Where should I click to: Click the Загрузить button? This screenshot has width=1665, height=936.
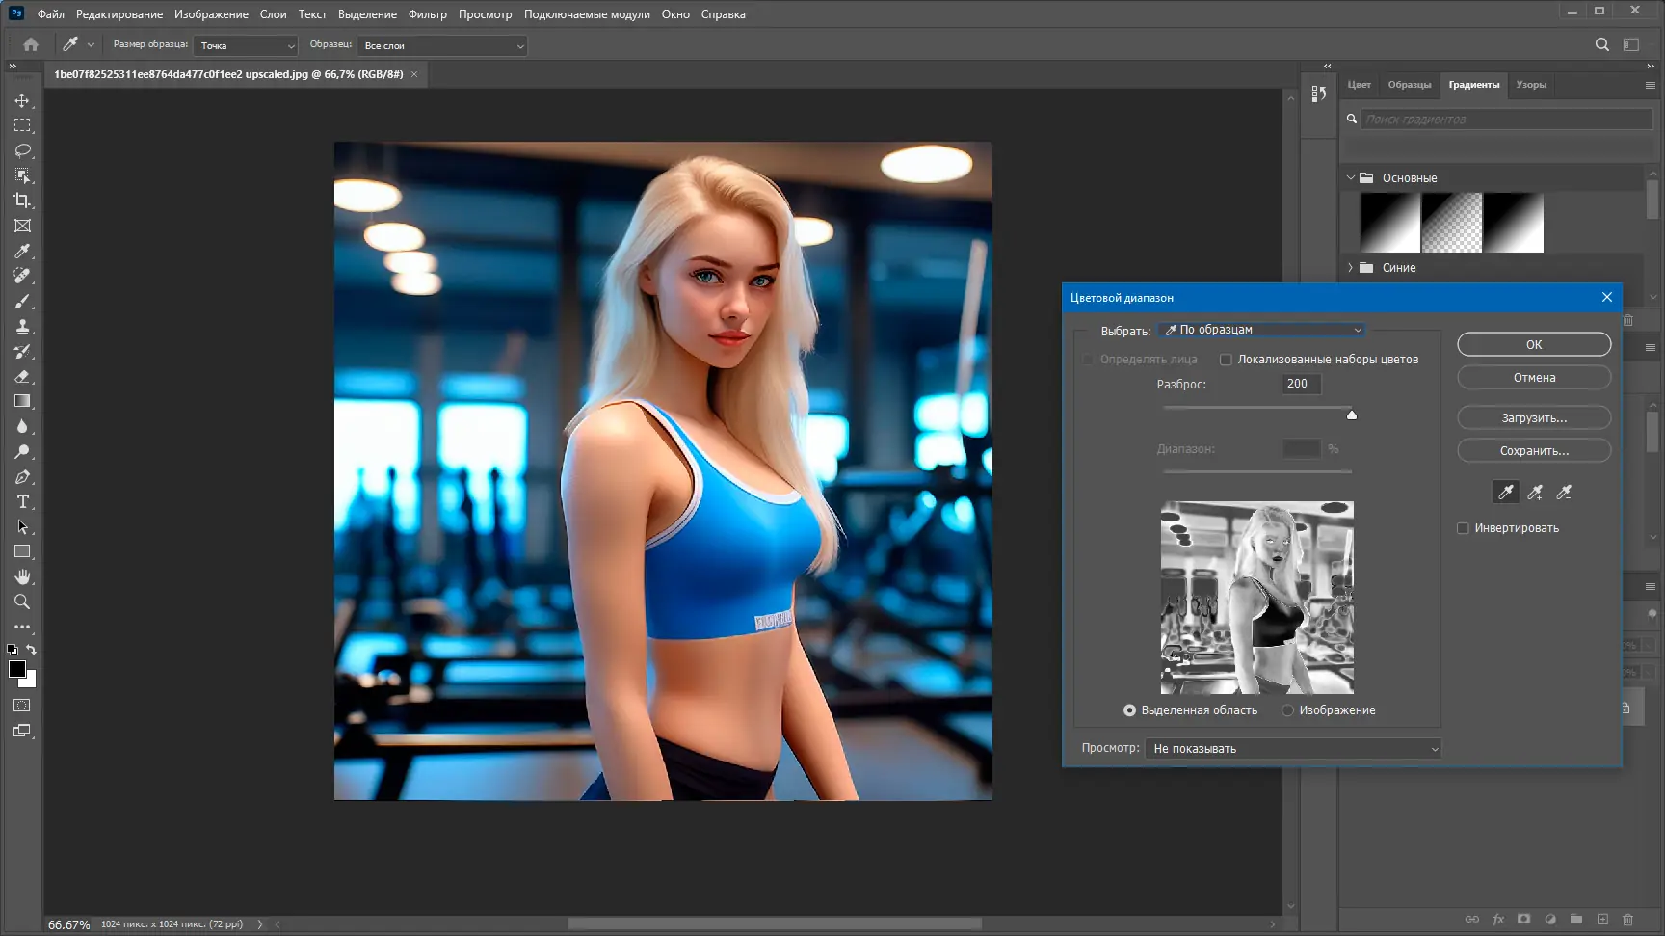(x=1533, y=417)
